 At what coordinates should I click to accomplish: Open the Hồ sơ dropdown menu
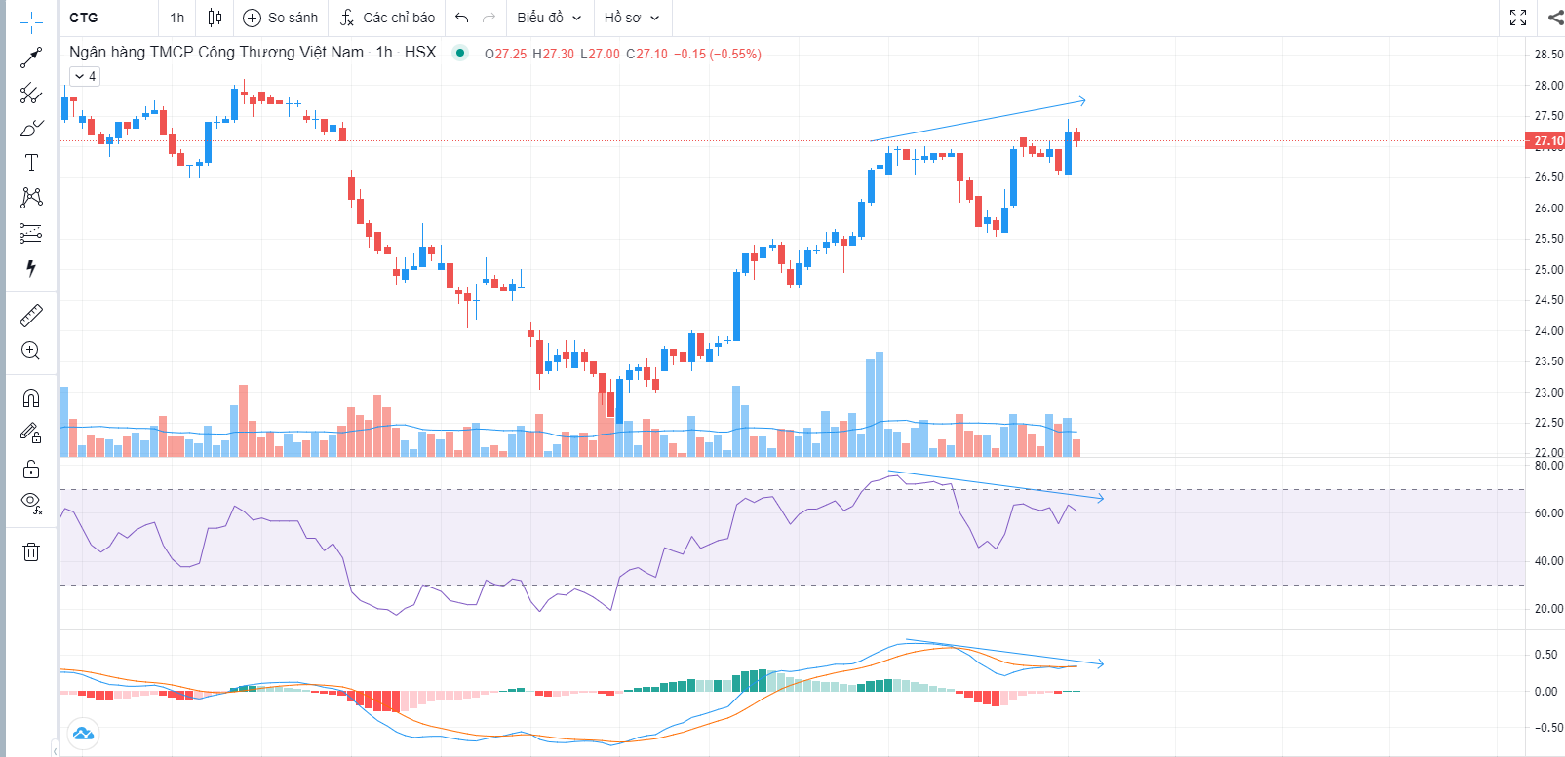[x=632, y=18]
